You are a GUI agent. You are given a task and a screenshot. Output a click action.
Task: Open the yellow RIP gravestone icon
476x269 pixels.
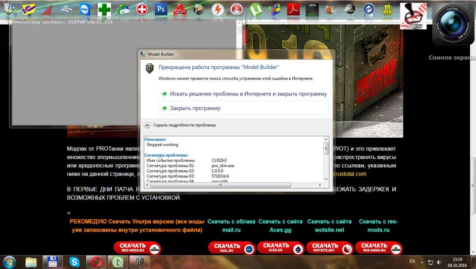tap(387, 9)
